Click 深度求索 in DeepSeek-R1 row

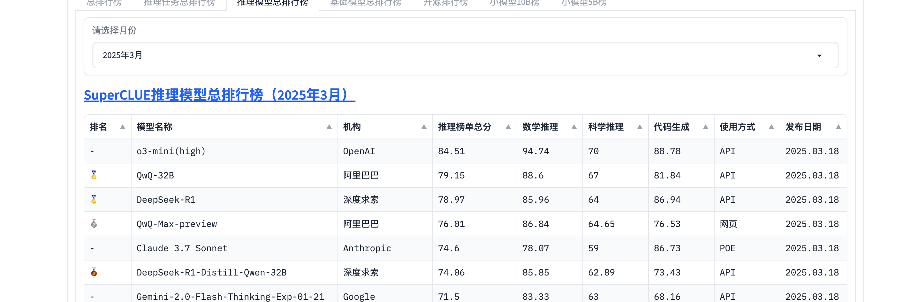pyautogui.click(x=361, y=200)
